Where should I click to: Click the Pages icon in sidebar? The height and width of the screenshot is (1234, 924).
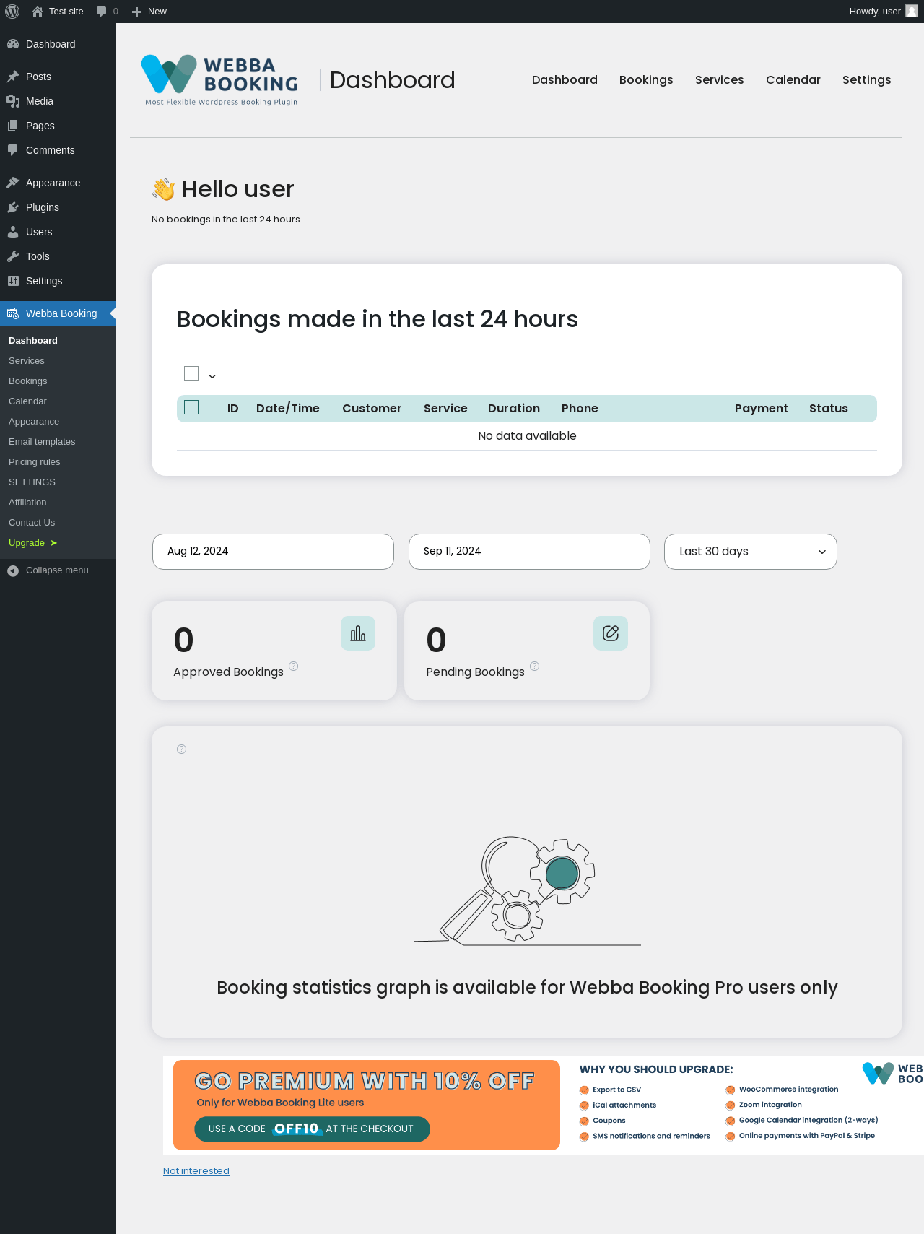pyautogui.click(x=13, y=126)
